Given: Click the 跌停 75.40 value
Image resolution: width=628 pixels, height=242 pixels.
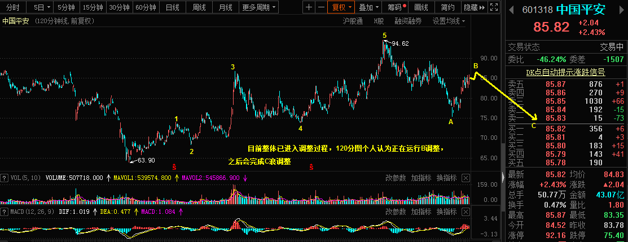Looking at the screenshot, I should point(613,235).
